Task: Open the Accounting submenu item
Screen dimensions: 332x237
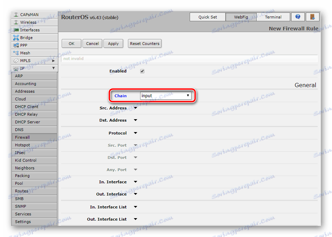Action: point(34,84)
